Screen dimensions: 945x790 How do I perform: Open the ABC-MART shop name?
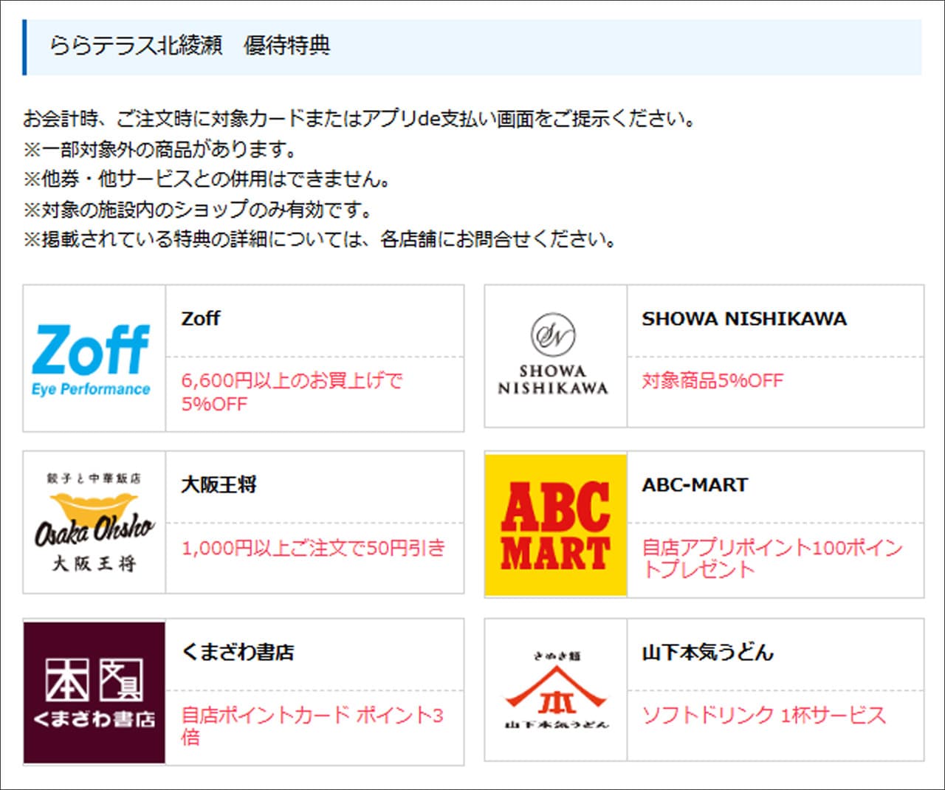coord(695,485)
